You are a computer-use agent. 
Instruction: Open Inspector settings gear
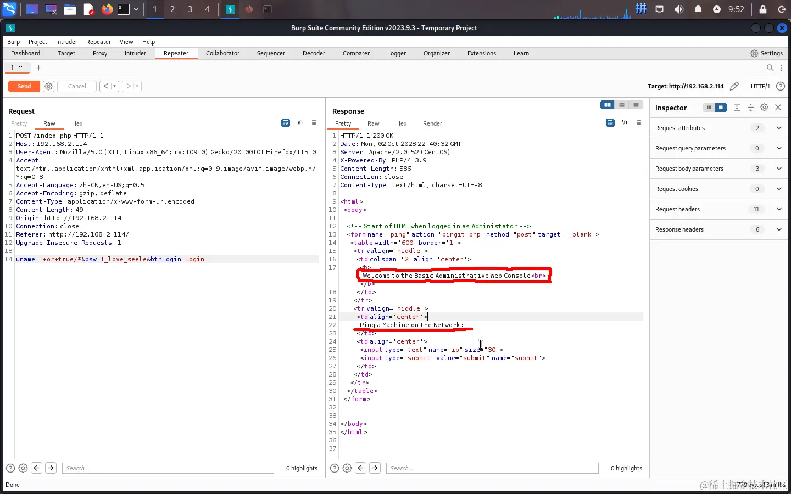coord(764,108)
